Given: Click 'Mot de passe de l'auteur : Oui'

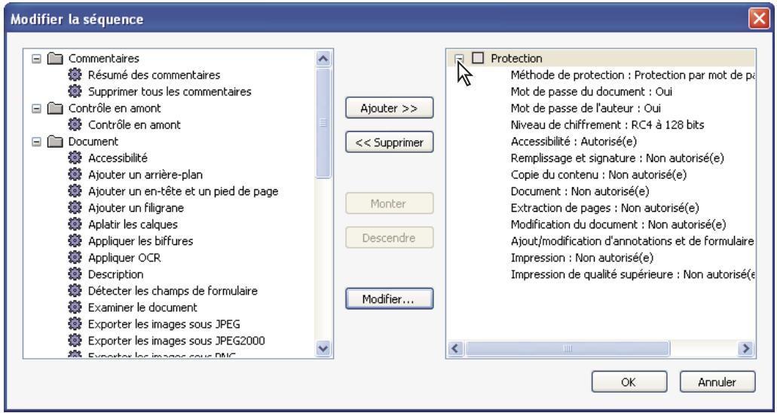Looking at the screenshot, I should 586,108.
